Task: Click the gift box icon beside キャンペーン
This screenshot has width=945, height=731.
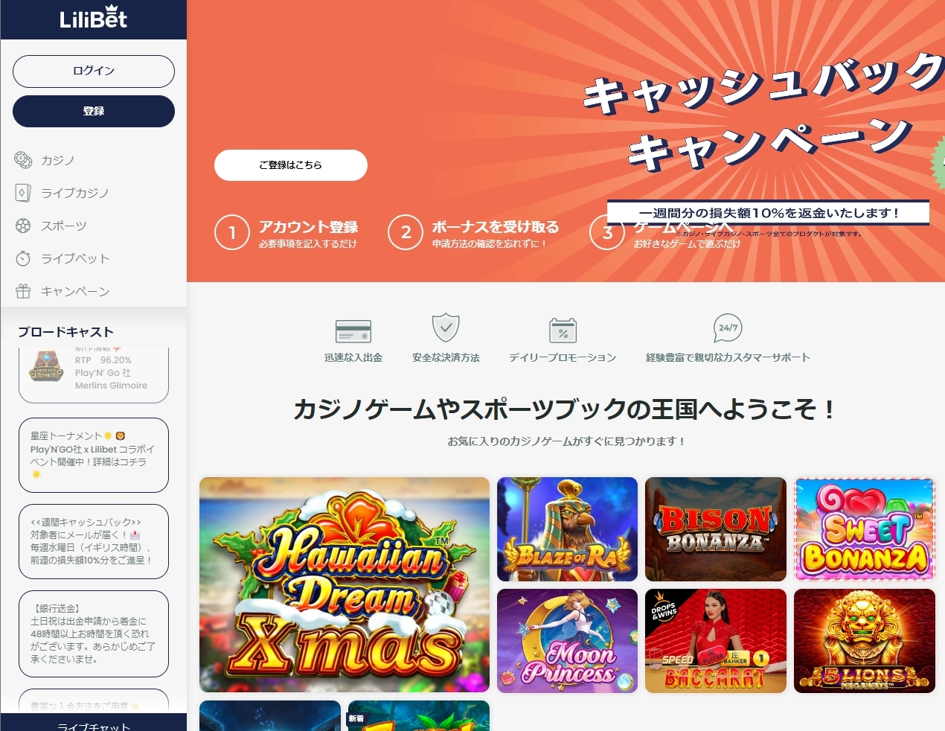Action: point(23,291)
